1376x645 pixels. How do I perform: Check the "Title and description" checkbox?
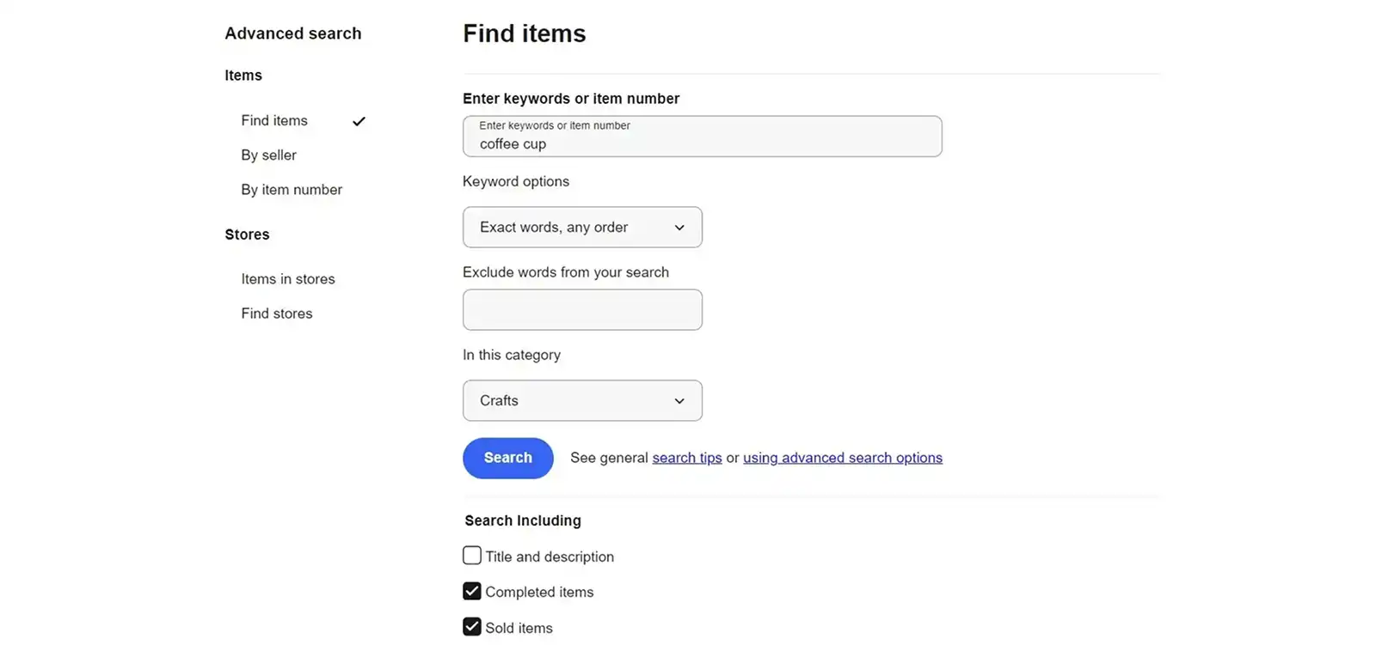[471, 555]
